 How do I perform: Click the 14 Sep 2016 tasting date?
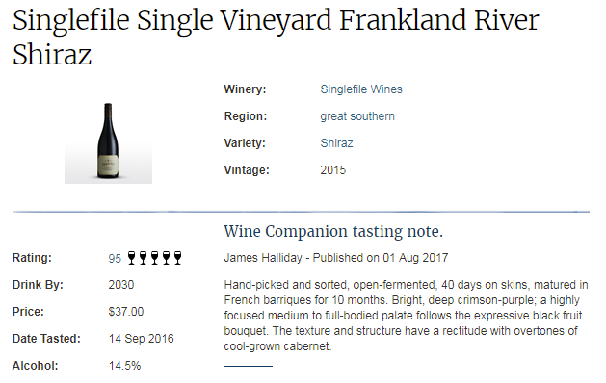pyautogui.click(x=141, y=339)
